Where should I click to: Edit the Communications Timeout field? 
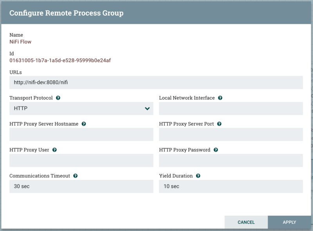pos(81,187)
